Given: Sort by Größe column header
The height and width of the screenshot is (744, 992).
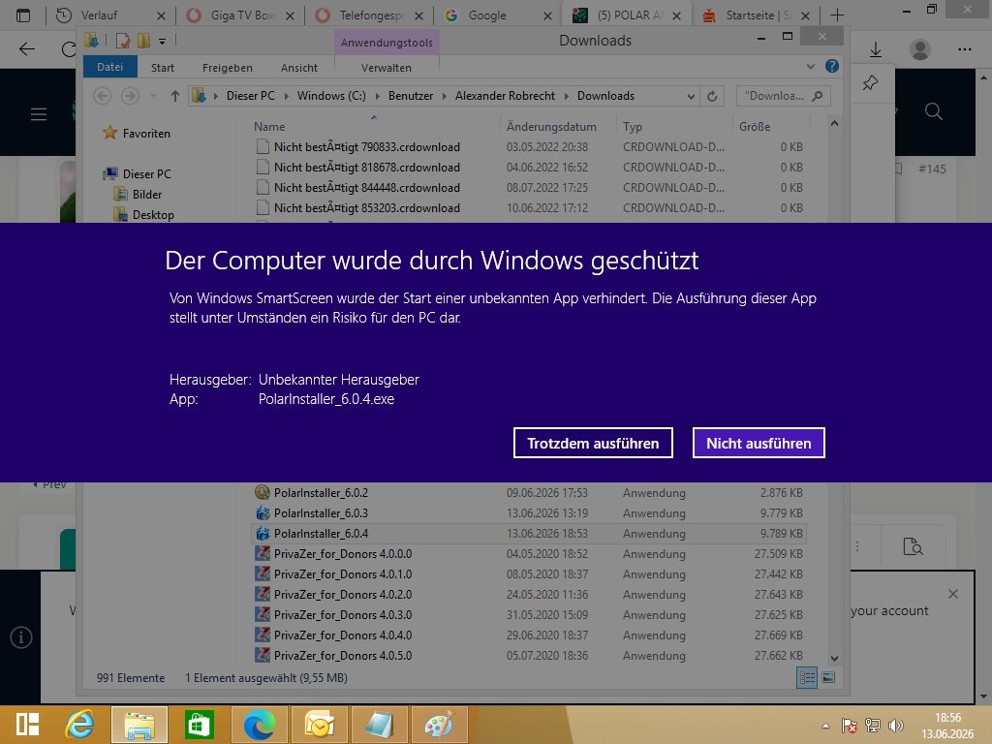Looking at the screenshot, I should pos(755,127).
